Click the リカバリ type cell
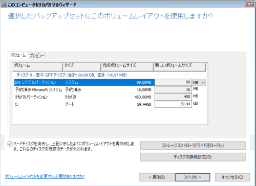Screen dimensions: 256x186 (x=70, y=97)
